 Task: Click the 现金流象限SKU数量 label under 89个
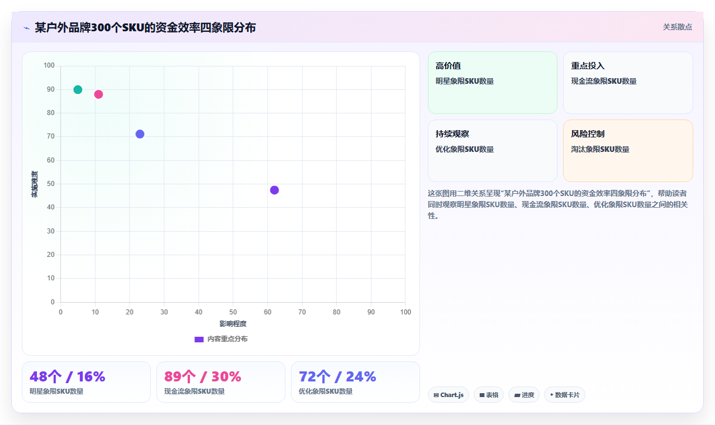tap(194, 391)
